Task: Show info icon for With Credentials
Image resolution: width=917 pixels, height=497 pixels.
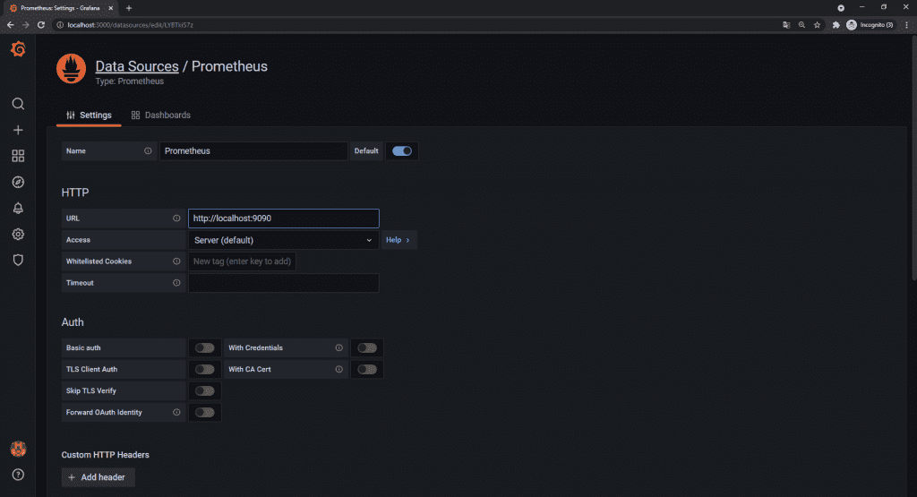Action: point(339,347)
